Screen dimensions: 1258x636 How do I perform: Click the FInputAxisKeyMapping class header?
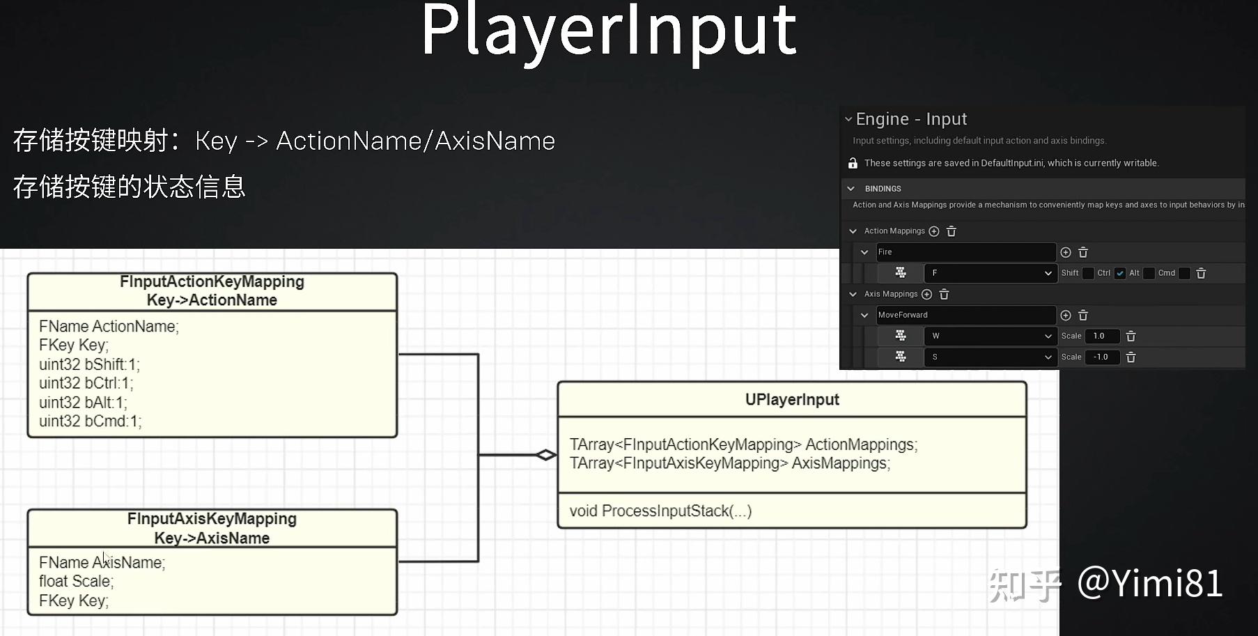click(212, 528)
